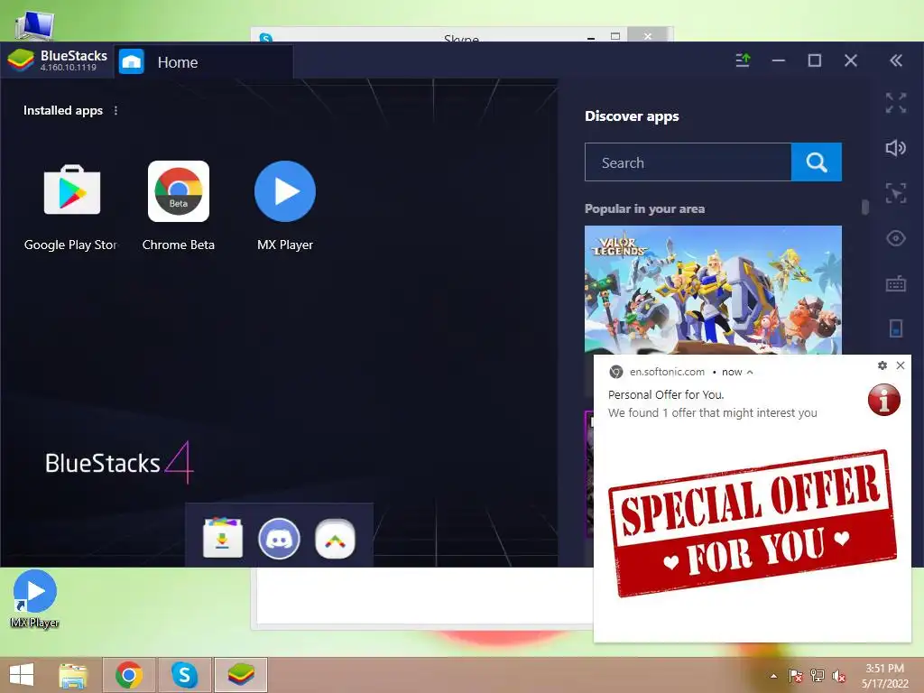This screenshot has width=924, height=693.
Task: Maximize the BlueStacks window
Action: [815, 60]
